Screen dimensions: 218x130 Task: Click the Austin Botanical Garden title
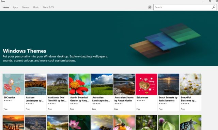coord(79,99)
